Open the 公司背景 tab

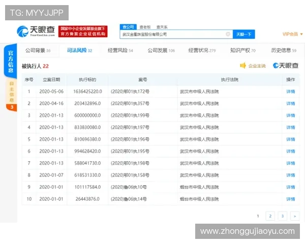point(38,50)
